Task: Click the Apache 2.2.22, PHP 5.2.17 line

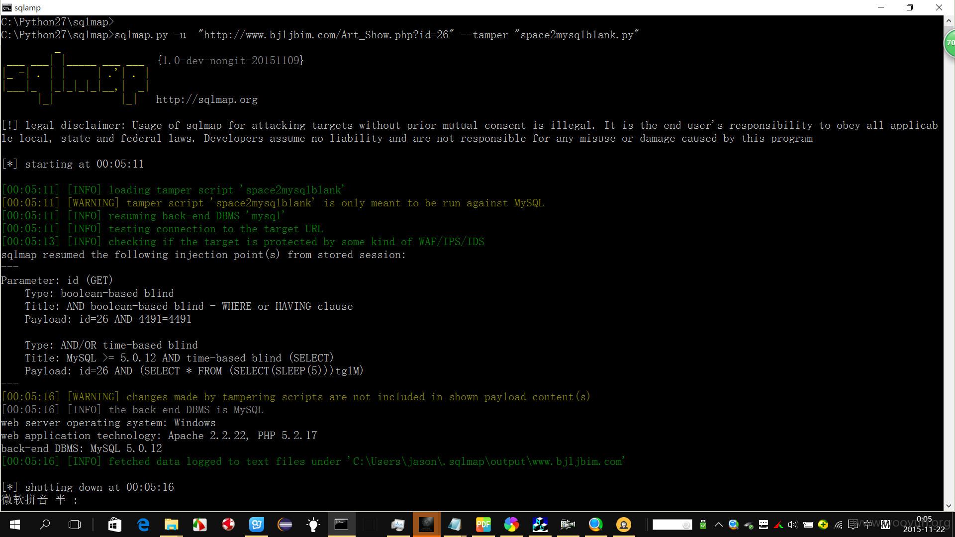Action: tap(159, 436)
